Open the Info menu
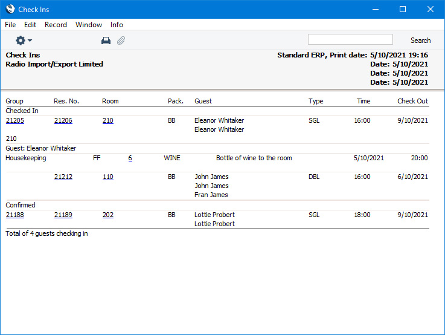 (x=117, y=25)
